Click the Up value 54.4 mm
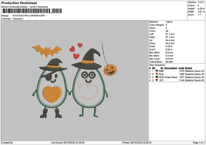 point(170,40)
